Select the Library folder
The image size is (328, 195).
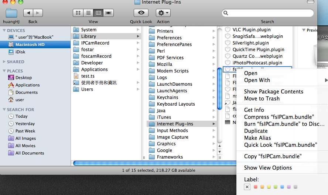tap(106, 36)
